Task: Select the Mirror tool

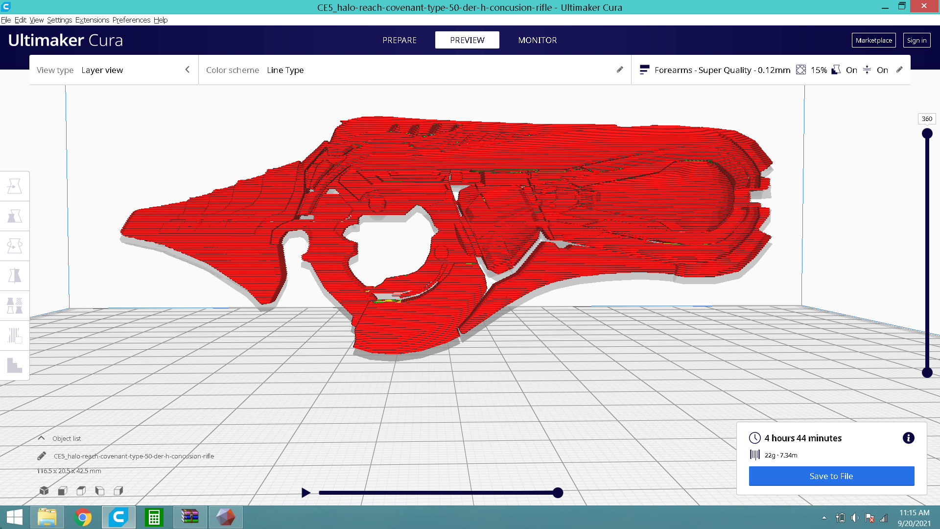Action: 15,276
